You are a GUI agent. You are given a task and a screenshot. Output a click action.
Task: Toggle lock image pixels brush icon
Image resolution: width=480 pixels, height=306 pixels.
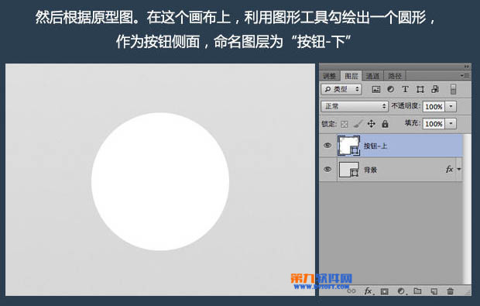[358, 124]
